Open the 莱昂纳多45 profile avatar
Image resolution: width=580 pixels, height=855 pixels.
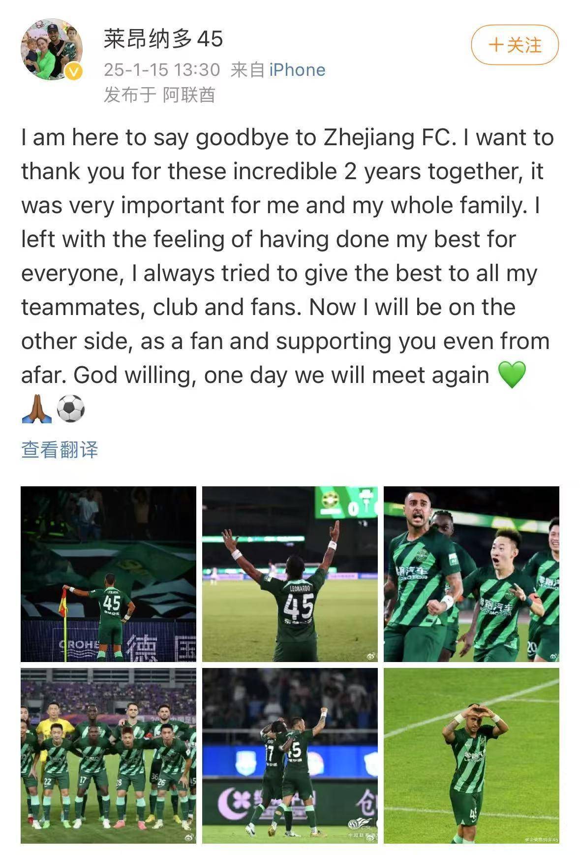coord(52,49)
